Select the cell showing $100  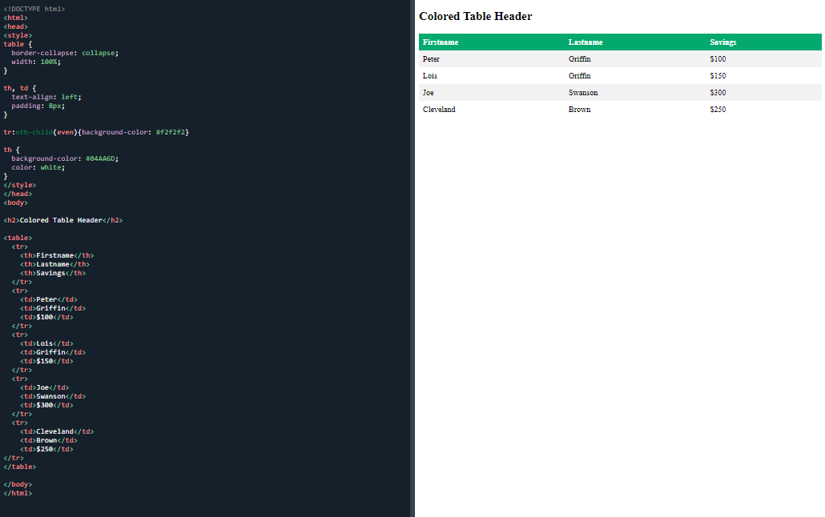coord(716,58)
